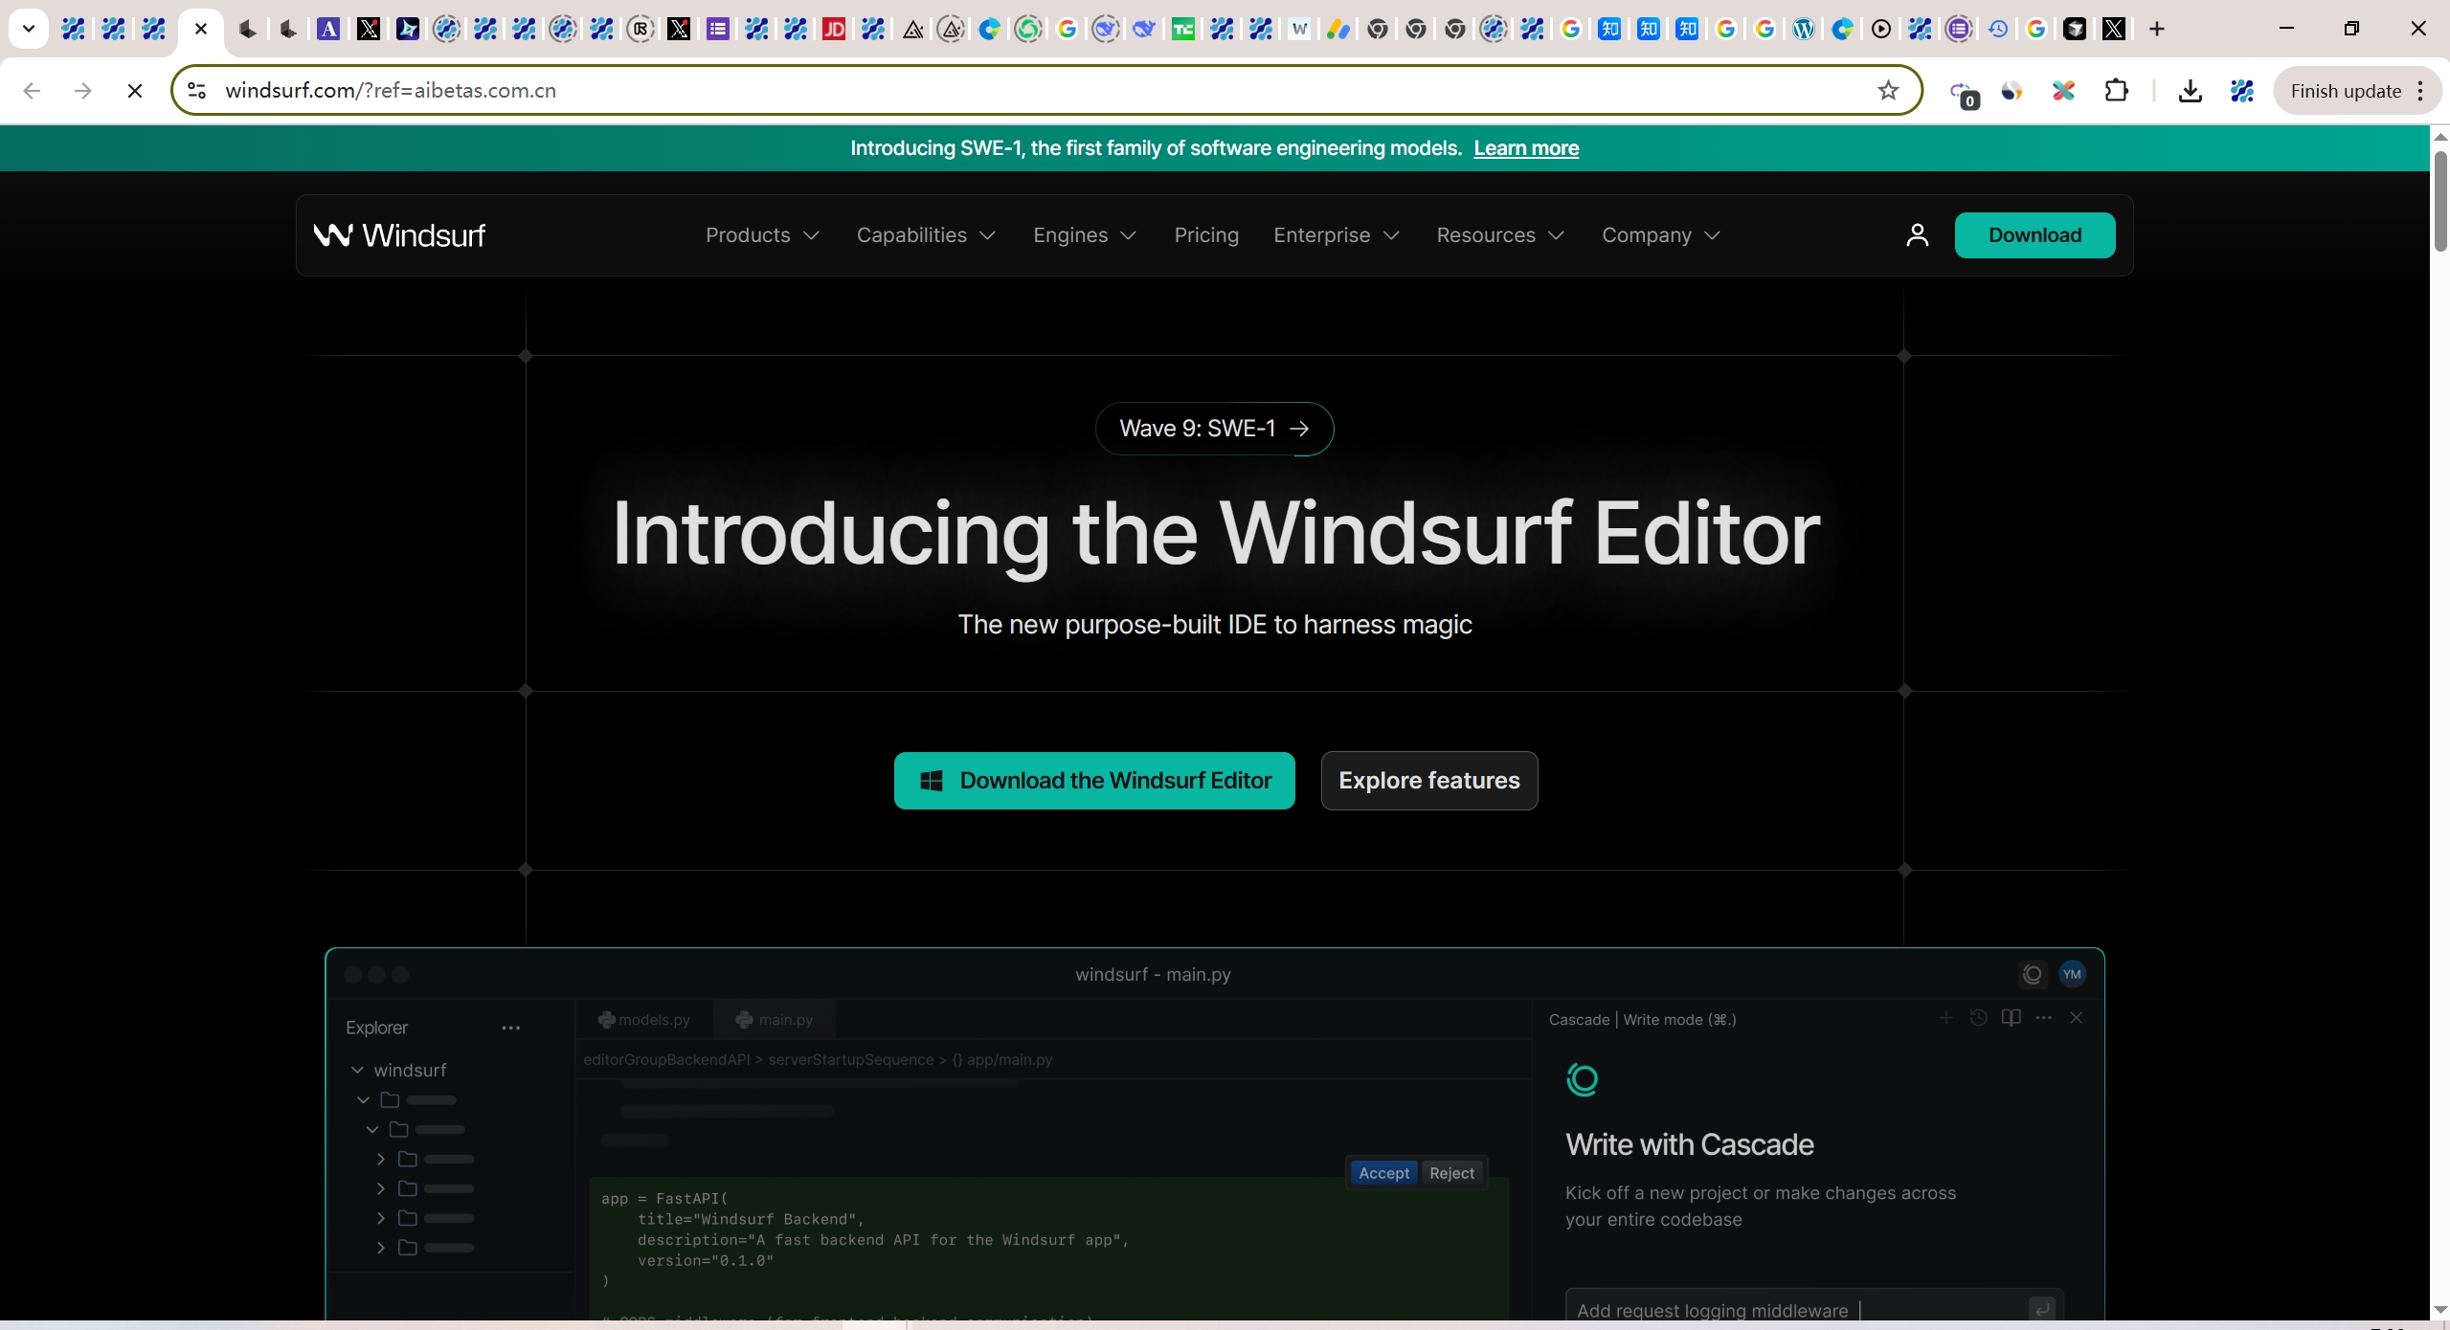Image resolution: width=2450 pixels, height=1330 pixels.
Task: Open Cascade panel more options dots
Action: [2043, 1018]
